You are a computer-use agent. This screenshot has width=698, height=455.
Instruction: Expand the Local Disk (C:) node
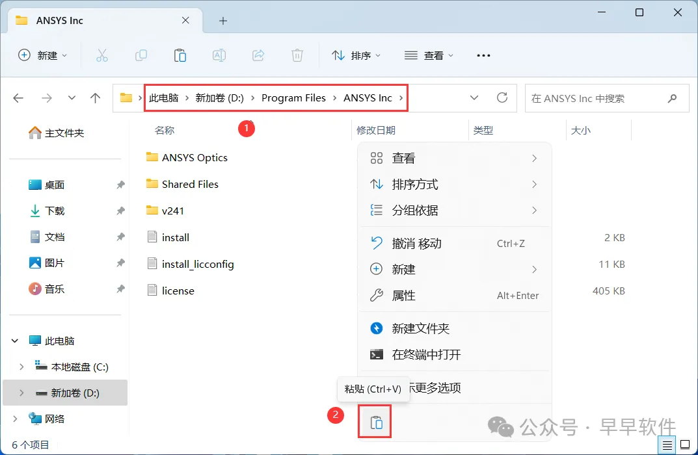point(21,367)
